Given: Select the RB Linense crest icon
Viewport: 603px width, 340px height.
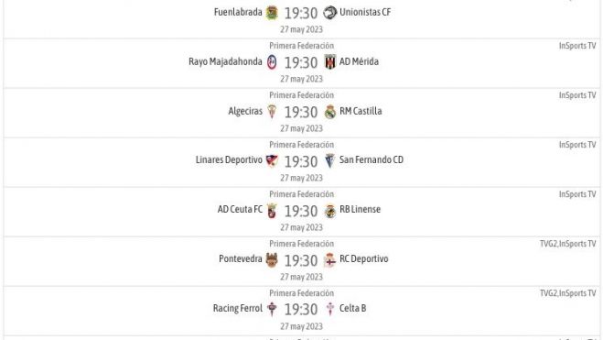Looking at the screenshot, I should point(330,211).
